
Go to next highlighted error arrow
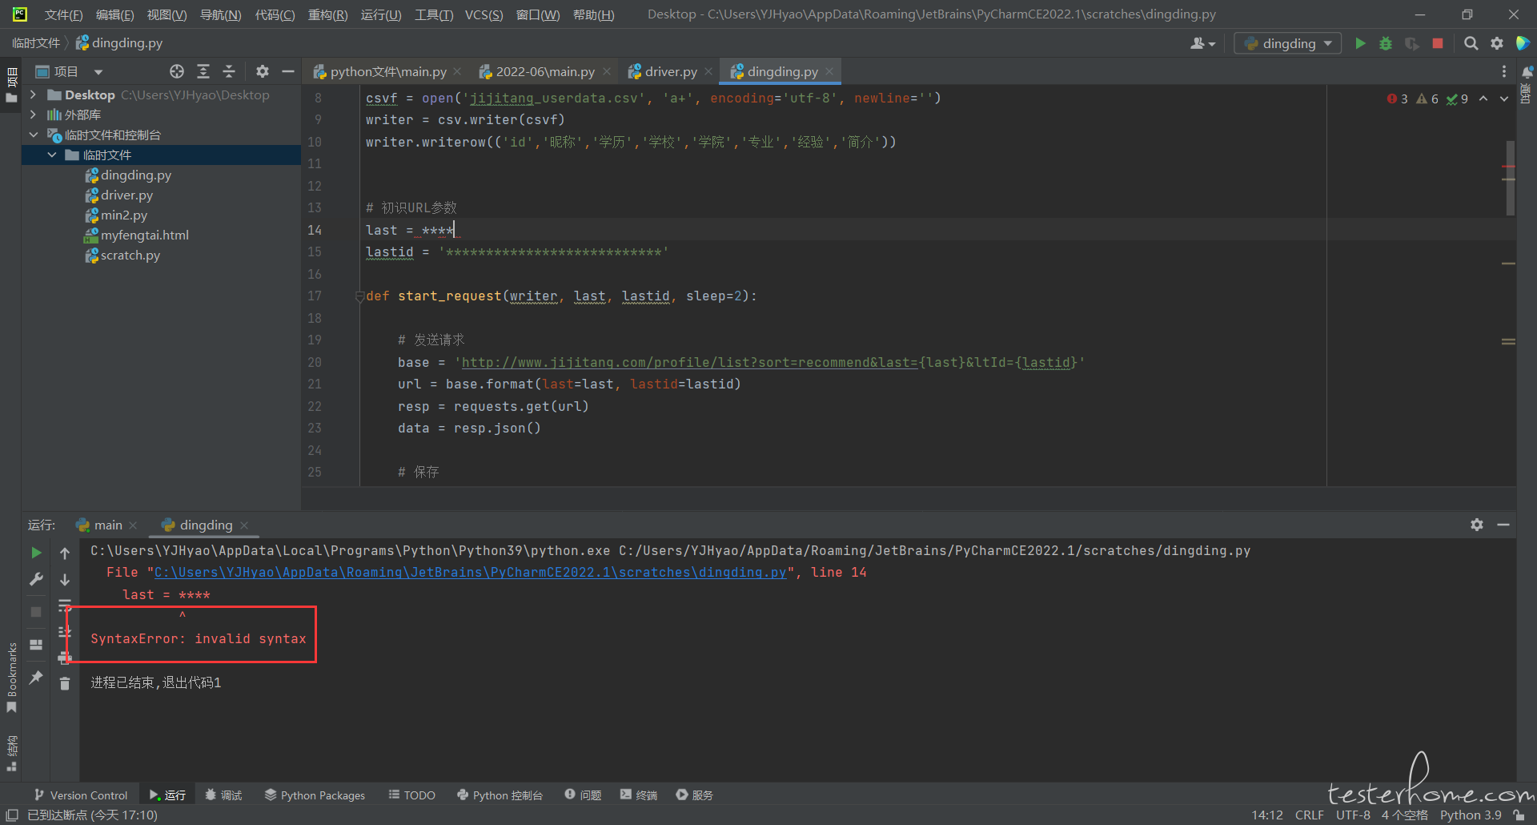pyautogui.click(x=1504, y=99)
